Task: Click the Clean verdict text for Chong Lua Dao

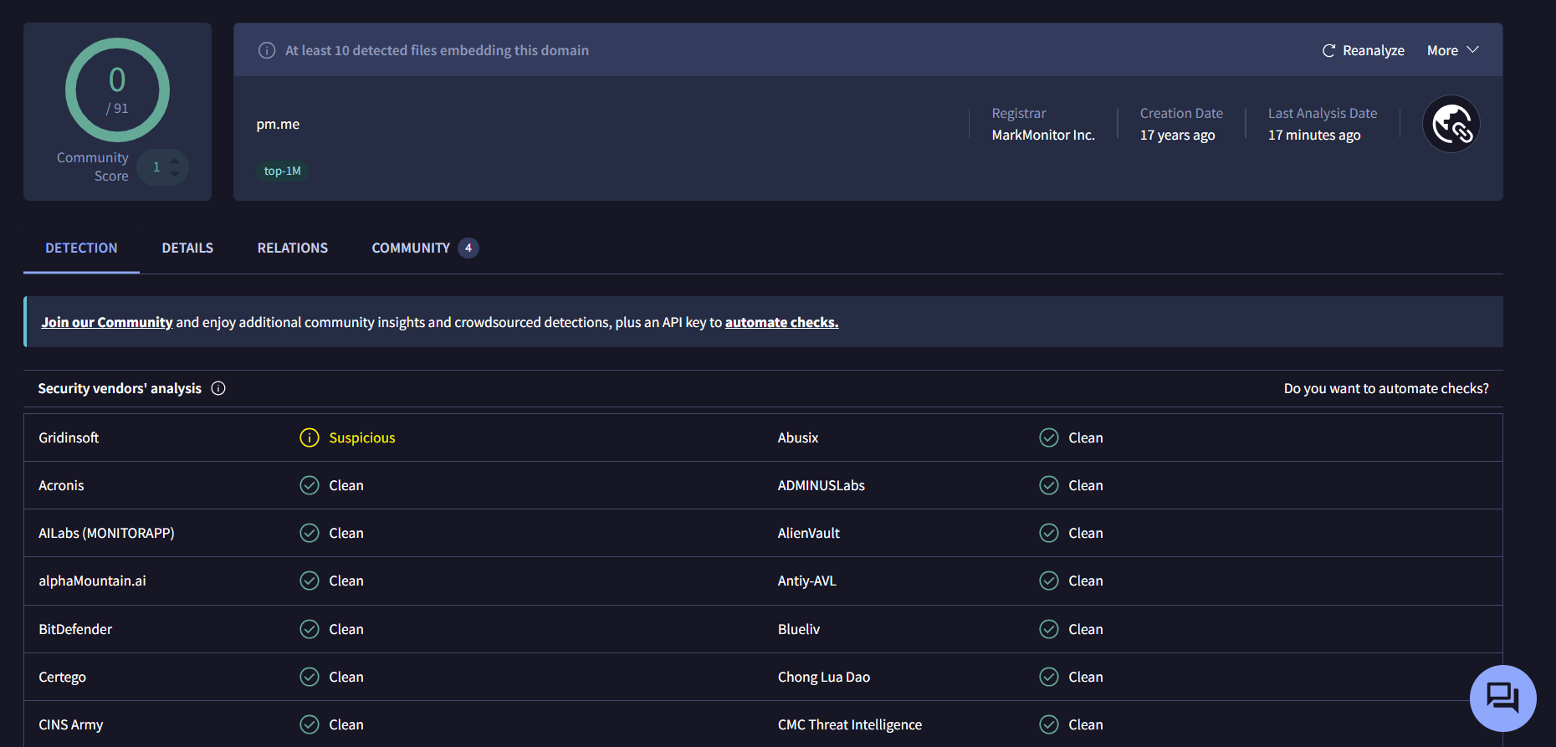Action: click(x=1086, y=677)
